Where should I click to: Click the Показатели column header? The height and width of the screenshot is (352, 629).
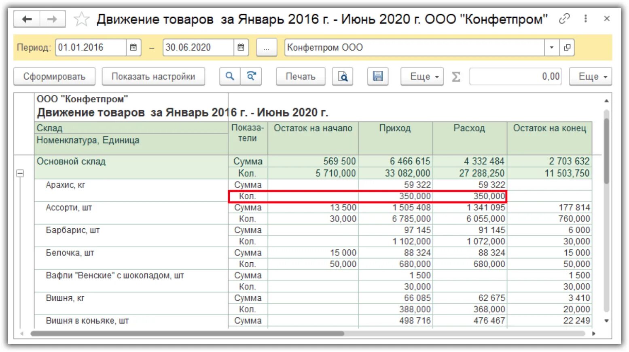click(248, 138)
